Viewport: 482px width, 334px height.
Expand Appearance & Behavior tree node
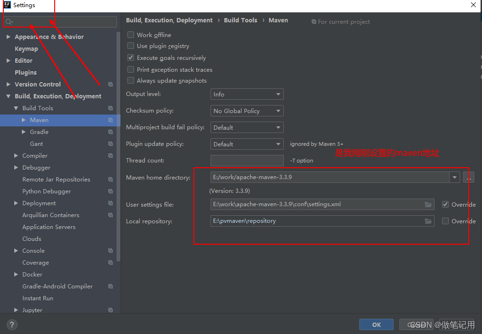click(x=8, y=37)
